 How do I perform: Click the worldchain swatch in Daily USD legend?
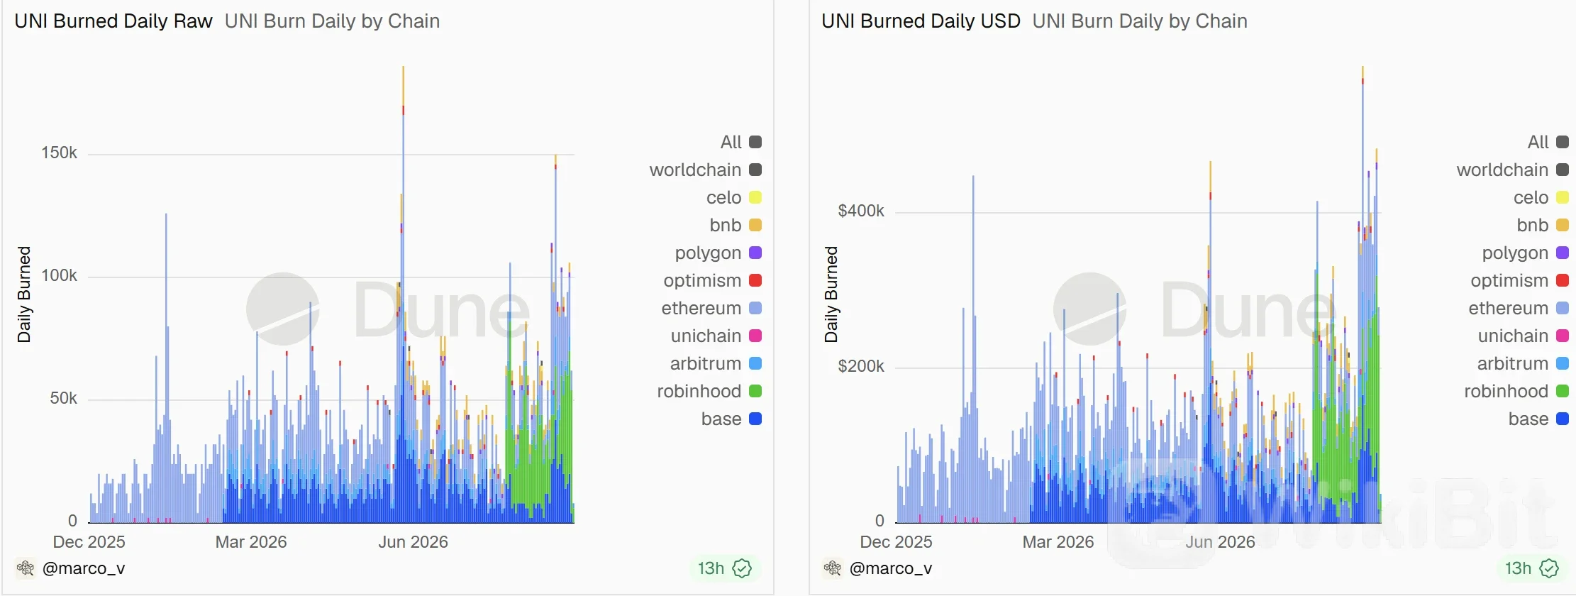(x=1563, y=170)
